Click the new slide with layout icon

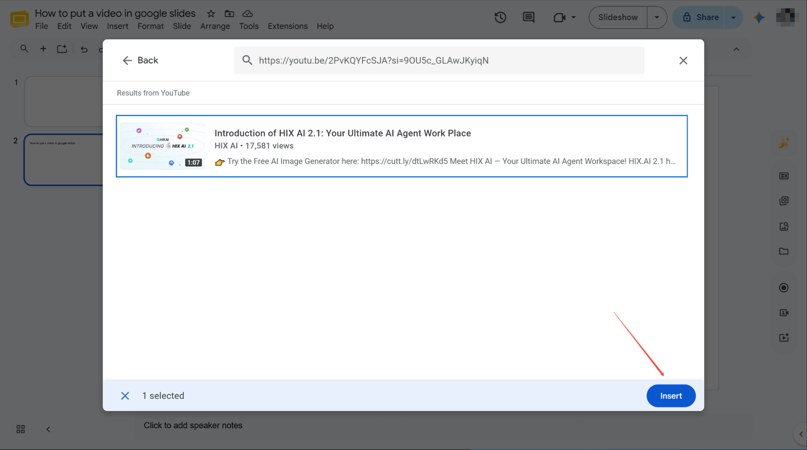(62, 49)
